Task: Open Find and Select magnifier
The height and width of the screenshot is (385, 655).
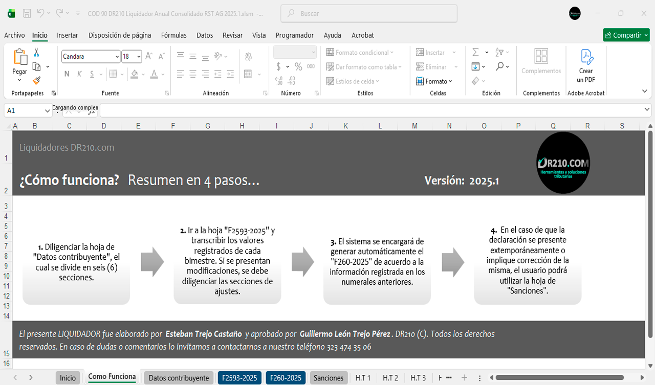Action: [x=500, y=66]
